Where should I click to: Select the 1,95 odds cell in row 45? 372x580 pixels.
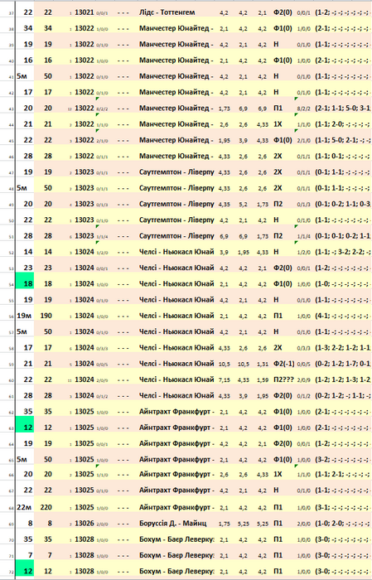224,140
